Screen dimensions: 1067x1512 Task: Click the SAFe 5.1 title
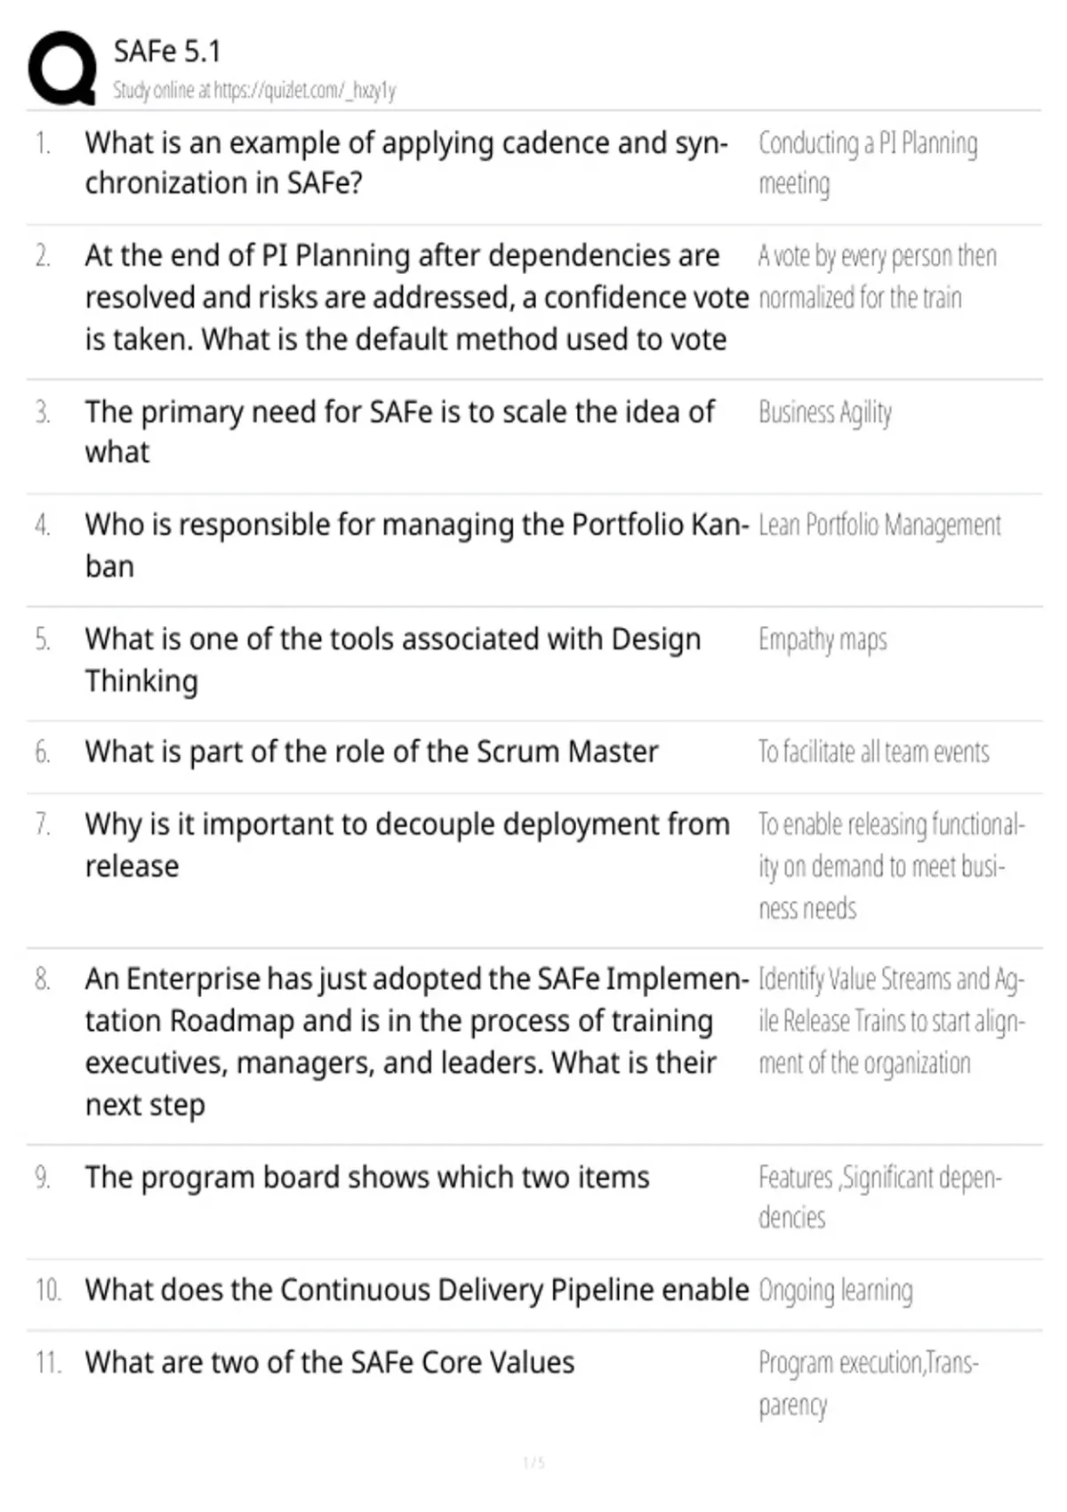pyautogui.click(x=166, y=52)
